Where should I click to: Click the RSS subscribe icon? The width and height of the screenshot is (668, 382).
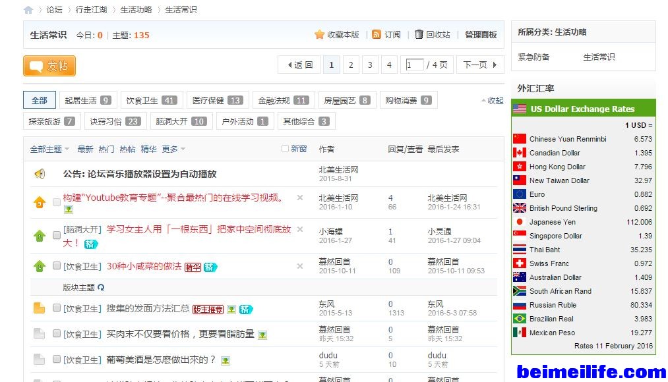pos(377,35)
